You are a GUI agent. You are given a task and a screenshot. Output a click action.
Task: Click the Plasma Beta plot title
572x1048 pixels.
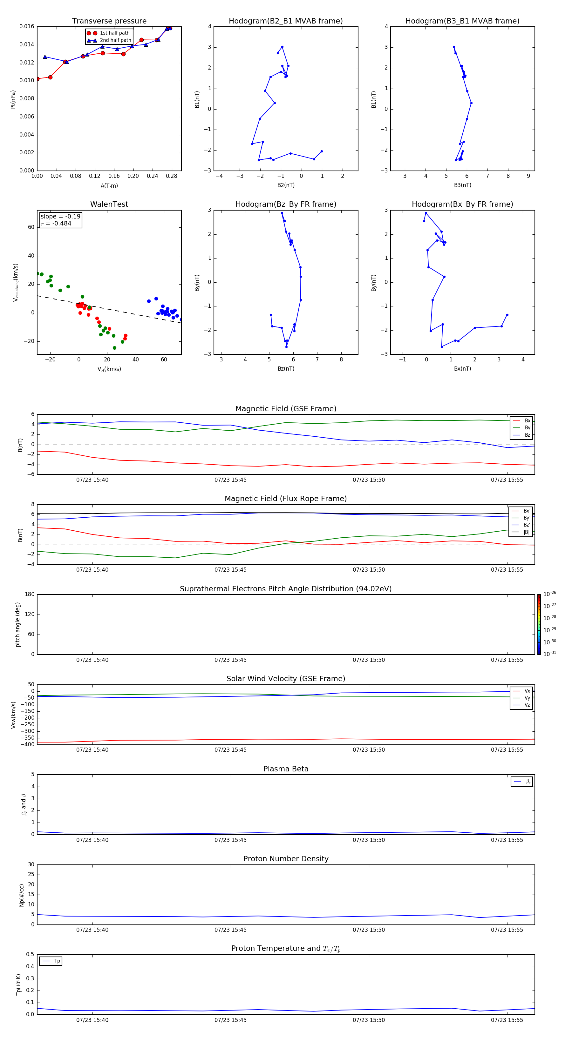coord(286,769)
